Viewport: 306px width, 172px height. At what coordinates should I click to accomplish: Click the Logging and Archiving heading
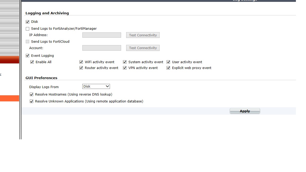pos(47,13)
